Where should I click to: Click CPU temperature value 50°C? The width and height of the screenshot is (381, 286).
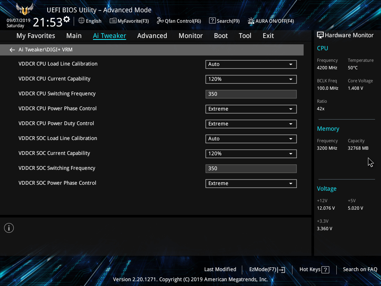[x=353, y=68]
